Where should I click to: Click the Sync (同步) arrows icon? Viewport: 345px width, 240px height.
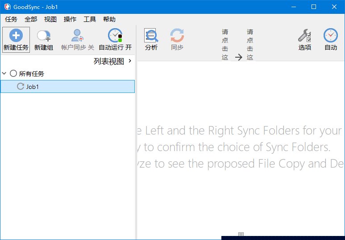[x=177, y=35]
